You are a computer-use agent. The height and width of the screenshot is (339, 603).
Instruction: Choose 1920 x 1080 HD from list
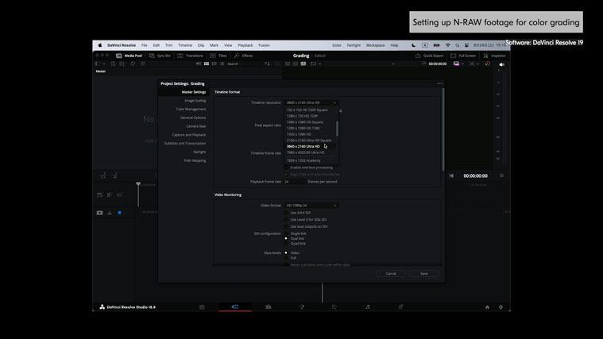pyautogui.click(x=299, y=134)
